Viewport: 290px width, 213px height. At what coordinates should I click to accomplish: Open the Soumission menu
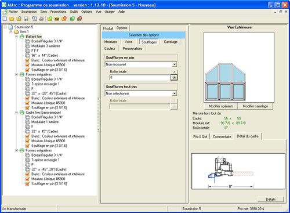click(x=29, y=12)
